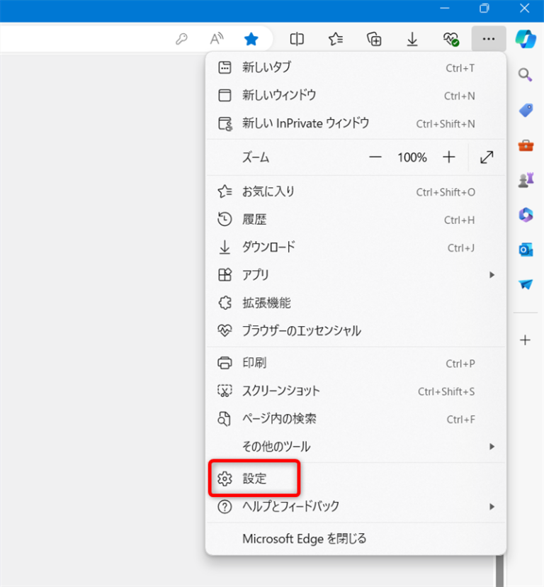Open 設定 from the menu
The height and width of the screenshot is (587, 544).
[356, 479]
